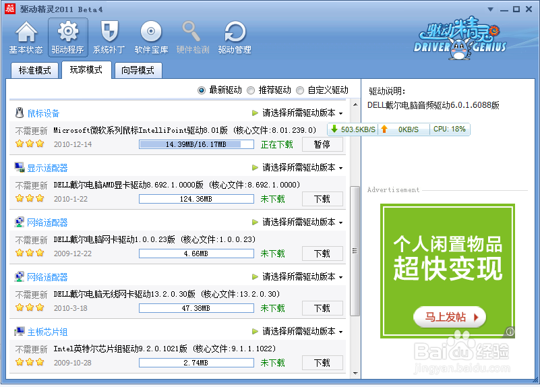Image resolution: width=540 pixels, height=387 pixels.
Task: Click the 正在下载 status text
Action: pyautogui.click(x=276, y=144)
